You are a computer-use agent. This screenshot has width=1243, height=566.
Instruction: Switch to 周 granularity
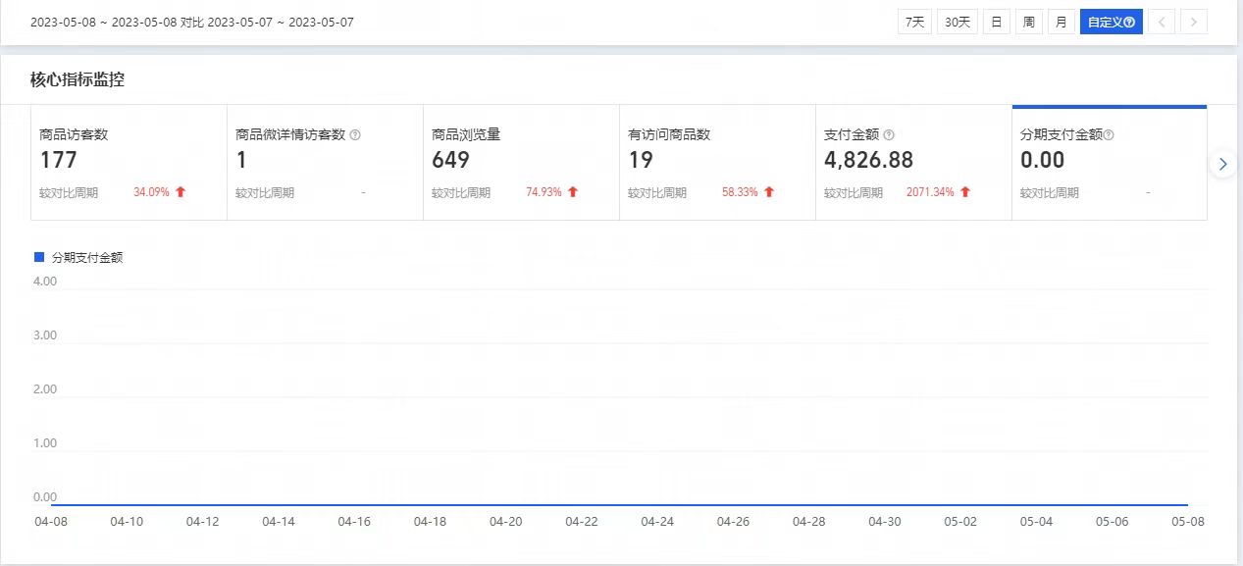(1028, 22)
